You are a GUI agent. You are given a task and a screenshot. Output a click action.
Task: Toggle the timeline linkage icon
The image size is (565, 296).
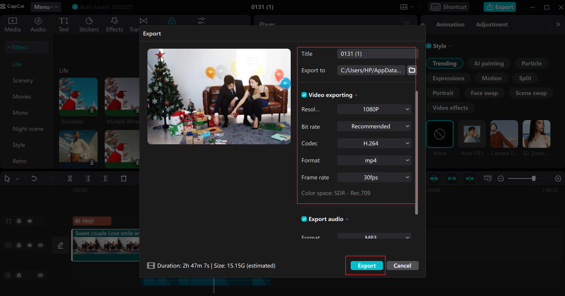(452, 178)
